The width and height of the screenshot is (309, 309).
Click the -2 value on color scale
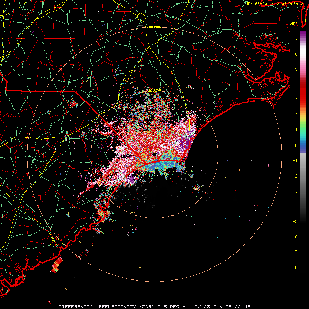click(x=295, y=176)
